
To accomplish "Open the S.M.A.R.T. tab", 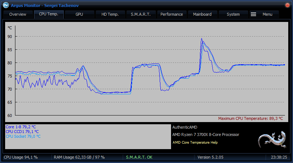I will [141, 14].
